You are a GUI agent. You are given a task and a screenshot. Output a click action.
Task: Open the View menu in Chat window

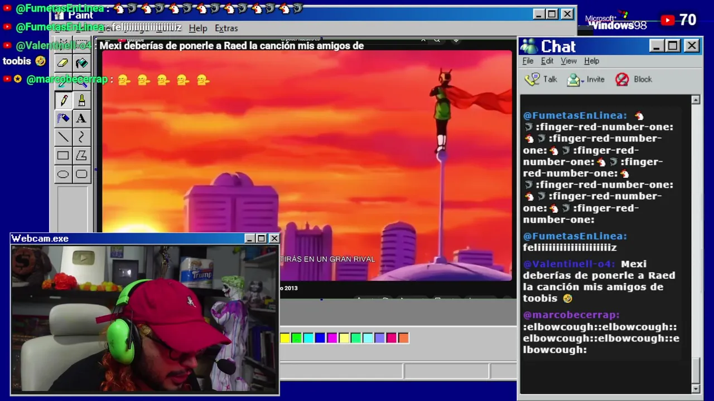(x=568, y=61)
